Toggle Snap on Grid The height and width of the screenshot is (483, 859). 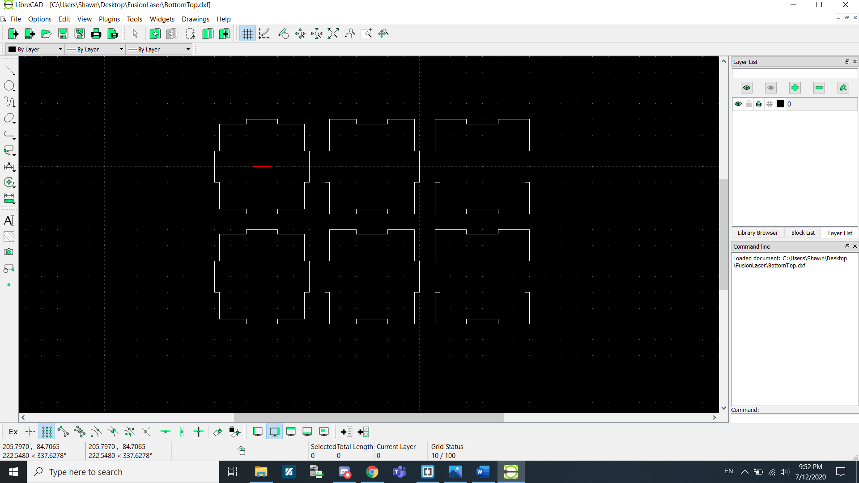click(x=47, y=432)
